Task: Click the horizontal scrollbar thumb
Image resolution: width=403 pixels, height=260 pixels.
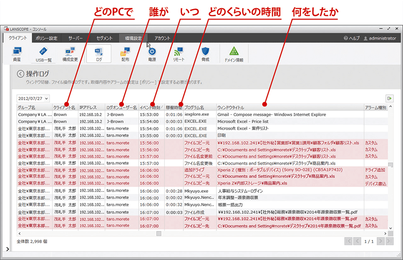Action: (x=159, y=234)
